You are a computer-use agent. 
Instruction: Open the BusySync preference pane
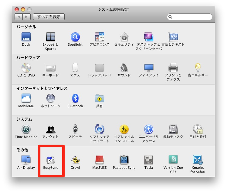pyautogui.click(x=50, y=160)
